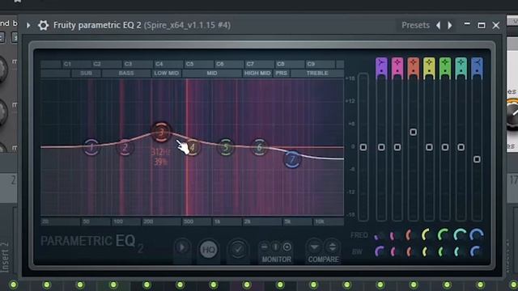
Task: Click the blue FREQ knob
Action: pyautogui.click(x=476, y=235)
